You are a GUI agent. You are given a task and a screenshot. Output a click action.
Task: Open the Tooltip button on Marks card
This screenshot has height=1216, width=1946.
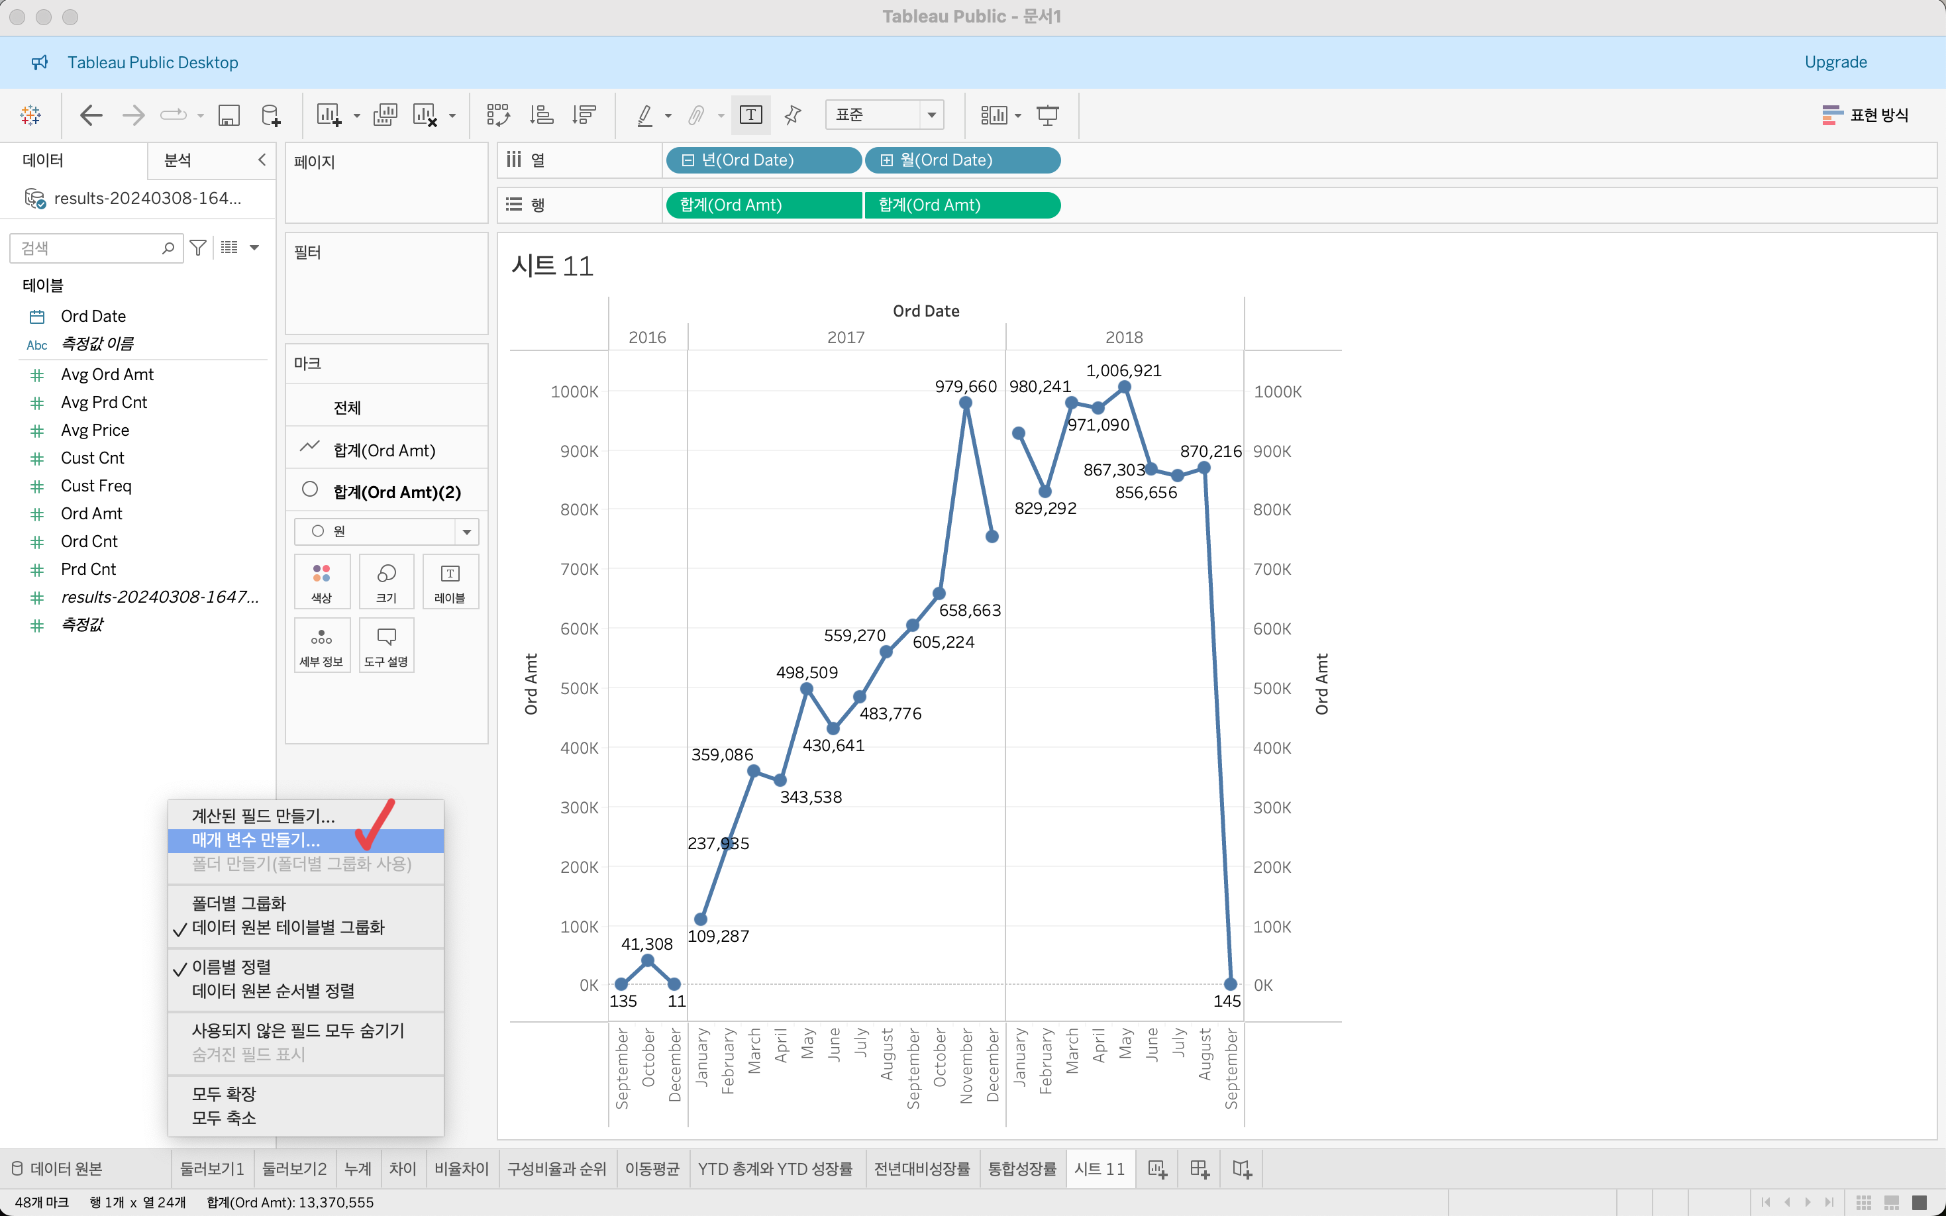[386, 645]
